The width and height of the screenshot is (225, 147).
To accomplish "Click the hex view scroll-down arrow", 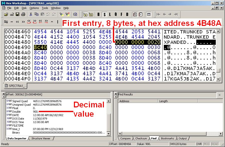I will 218,79.
